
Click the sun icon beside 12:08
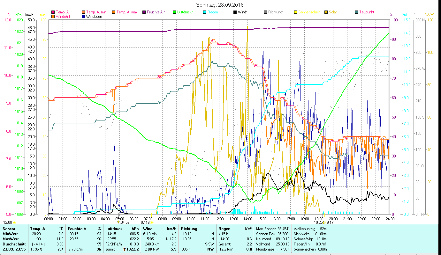point(14,222)
